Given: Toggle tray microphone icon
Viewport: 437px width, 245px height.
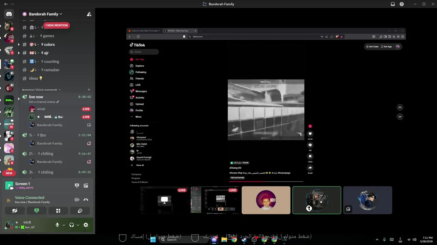Looking at the screenshot, I should pyautogui.click(x=384, y=240).
